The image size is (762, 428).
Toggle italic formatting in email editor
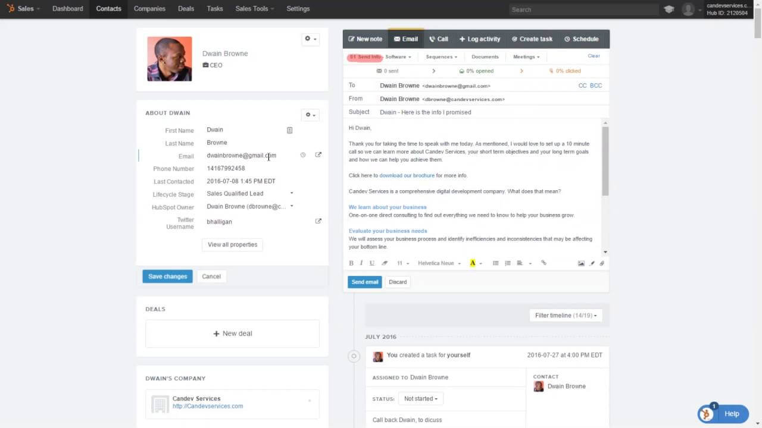361,263
